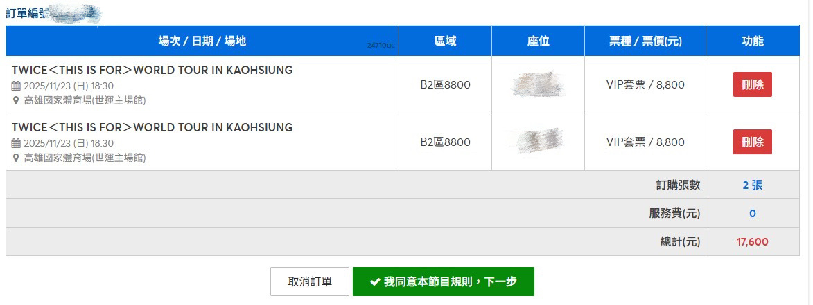Click the checkmark icon in green button
Viewport: 813px width, 305px height.
tap(375, 281)
